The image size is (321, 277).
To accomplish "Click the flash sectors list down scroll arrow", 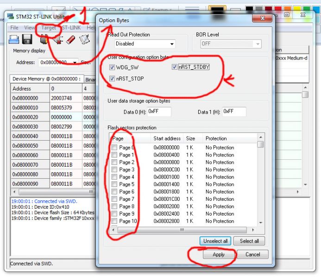I will point(261,223).
